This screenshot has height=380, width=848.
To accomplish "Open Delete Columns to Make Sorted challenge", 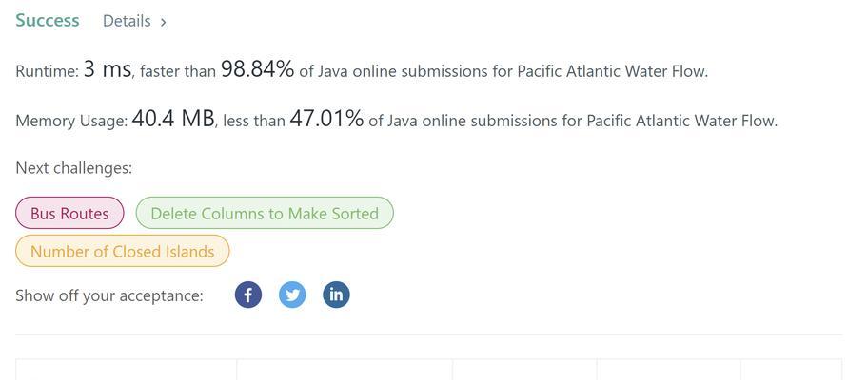I will (265, 213).
